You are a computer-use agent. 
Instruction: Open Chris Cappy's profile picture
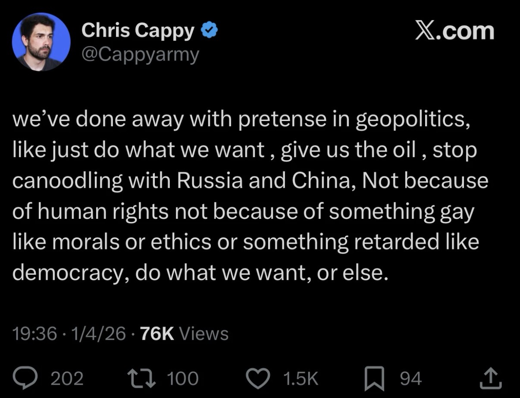[x=41, y=42]
